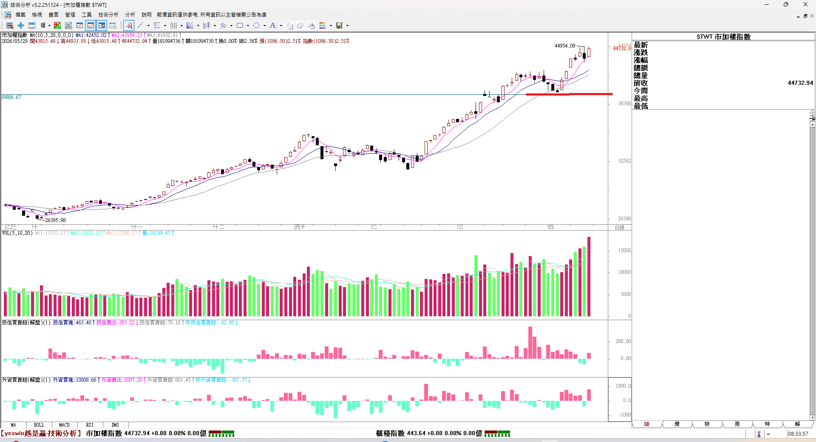Switch to the DMI indicator tab

tap(115, 425)
